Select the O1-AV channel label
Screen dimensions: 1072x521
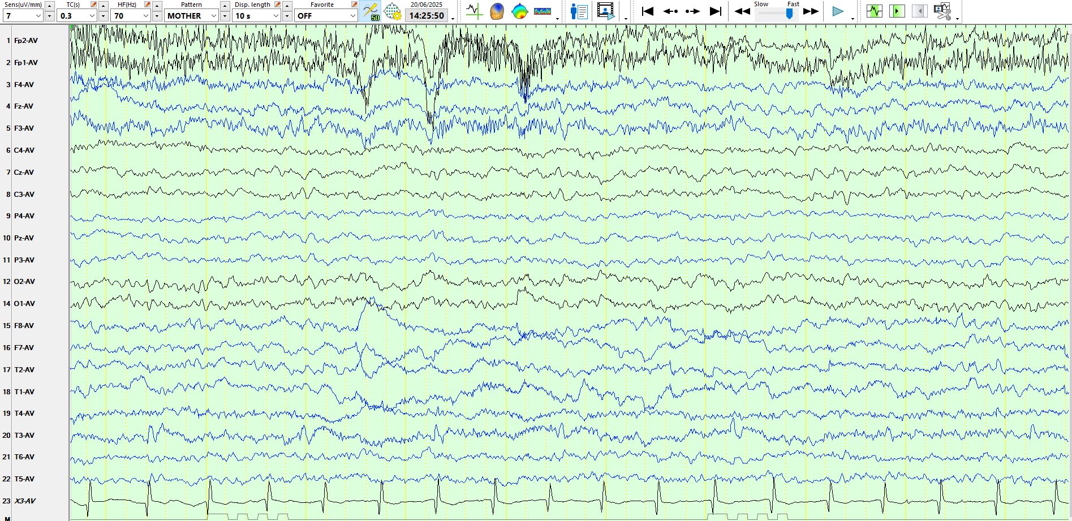click(24, 304)
